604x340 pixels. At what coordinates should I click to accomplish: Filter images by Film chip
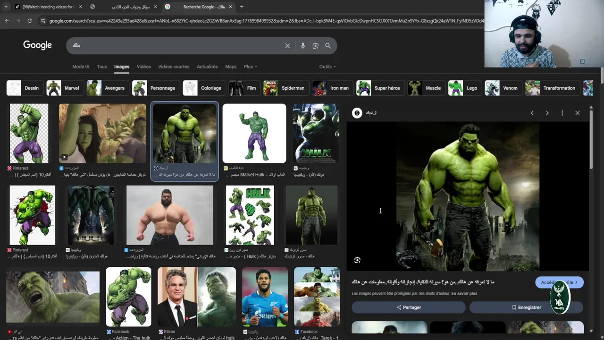244,88
